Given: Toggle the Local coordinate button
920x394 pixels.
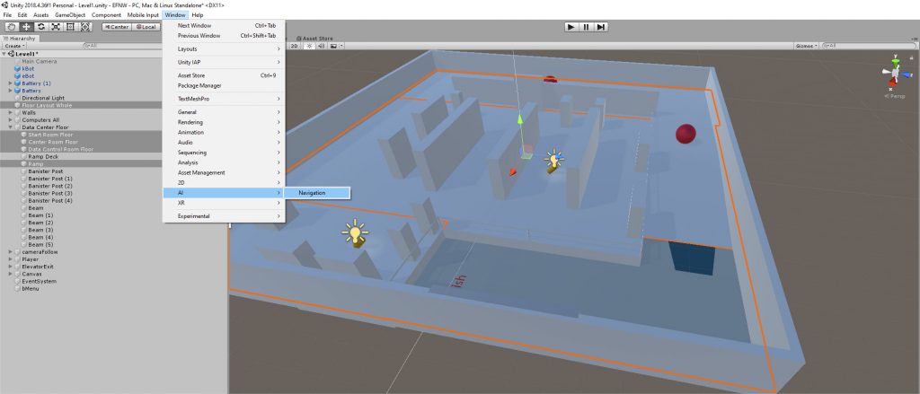Looking at the screenshot, I should coord(146,27).
